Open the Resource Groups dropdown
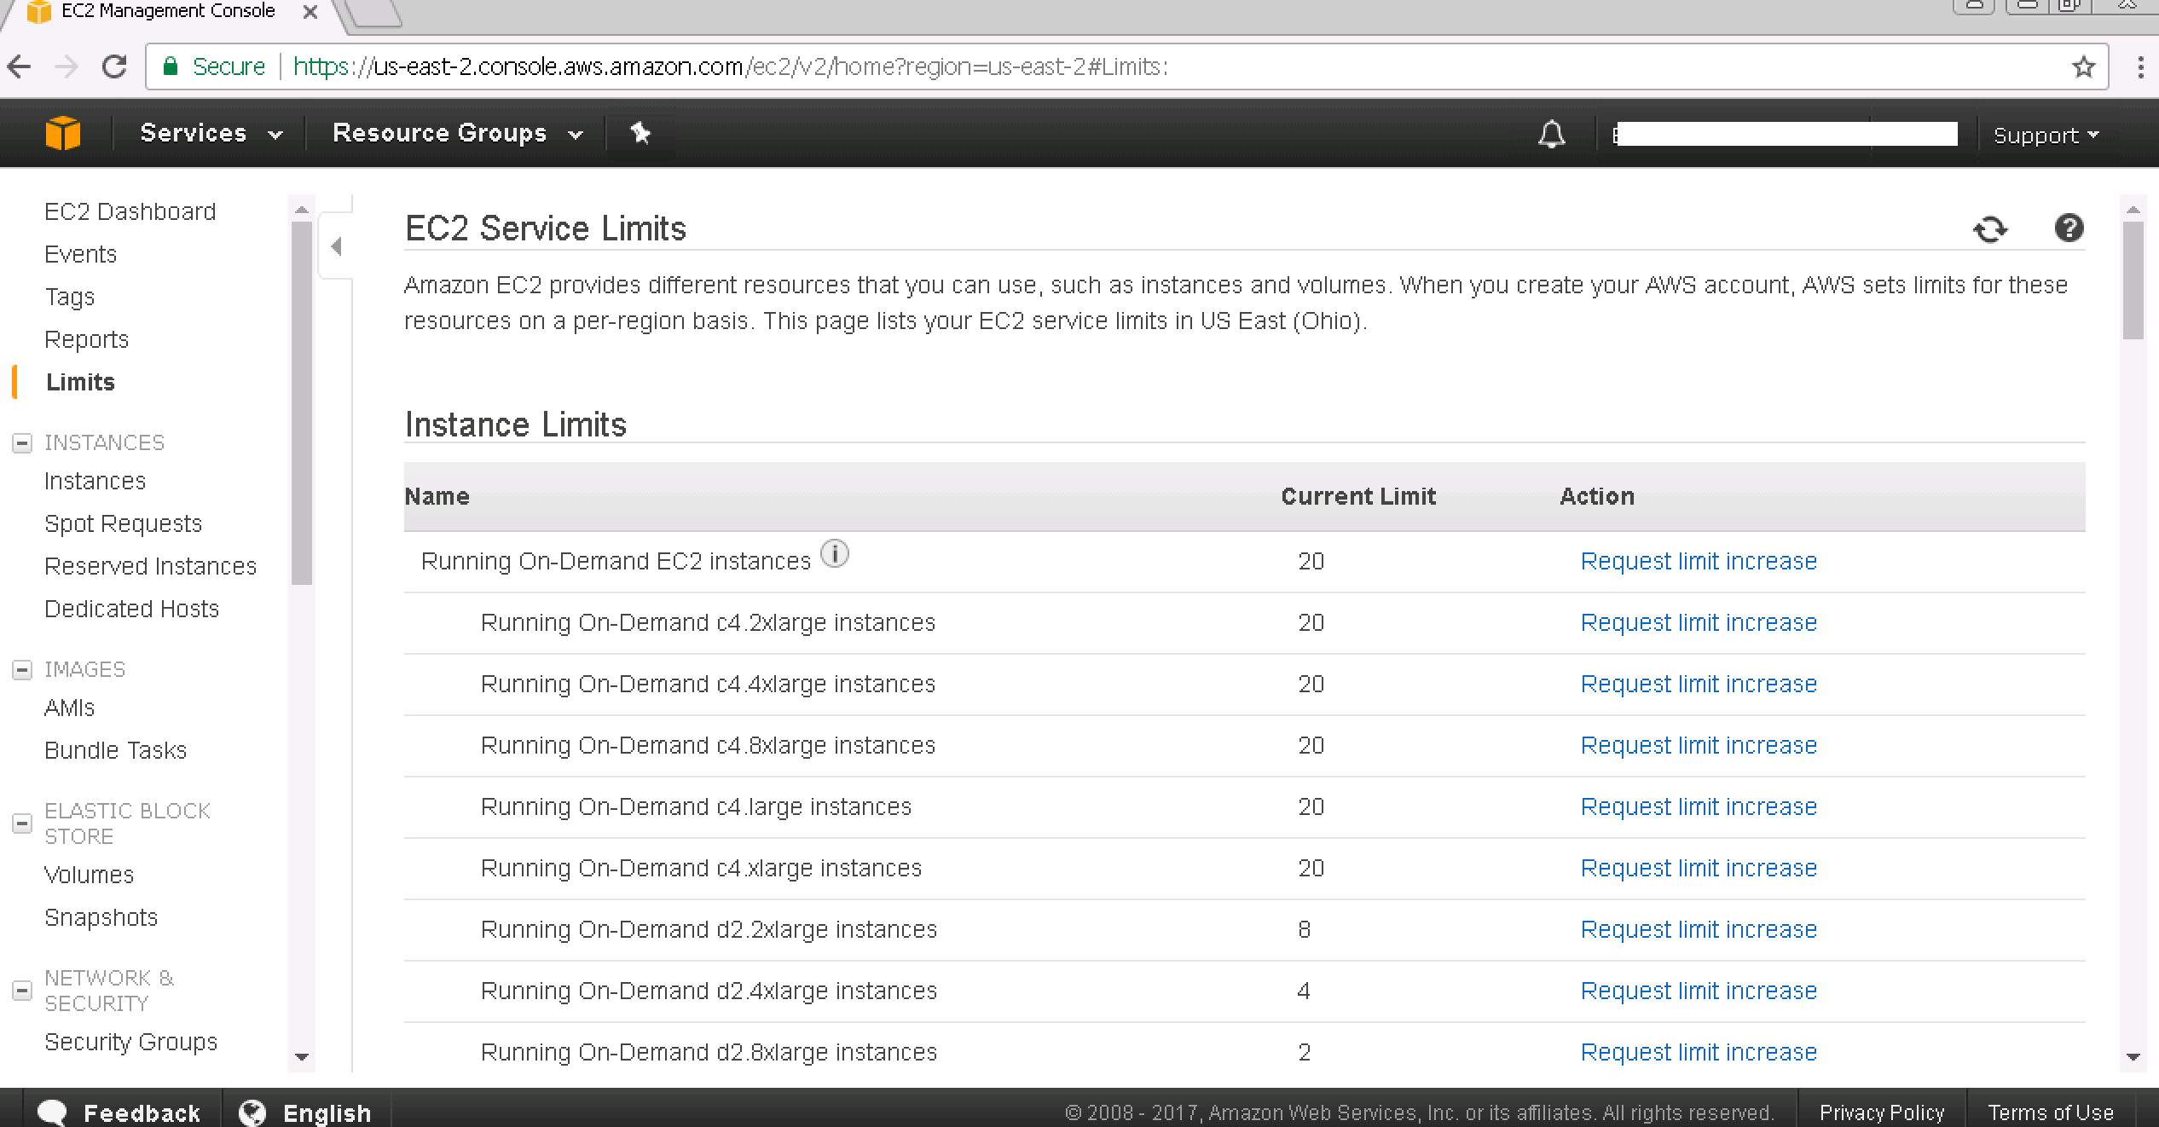The width and height of the screenshot is (2159, 1127). (x=458, y=133)
